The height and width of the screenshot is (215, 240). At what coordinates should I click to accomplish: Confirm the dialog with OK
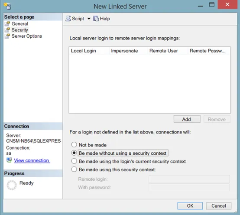click(x=190, y=205)
